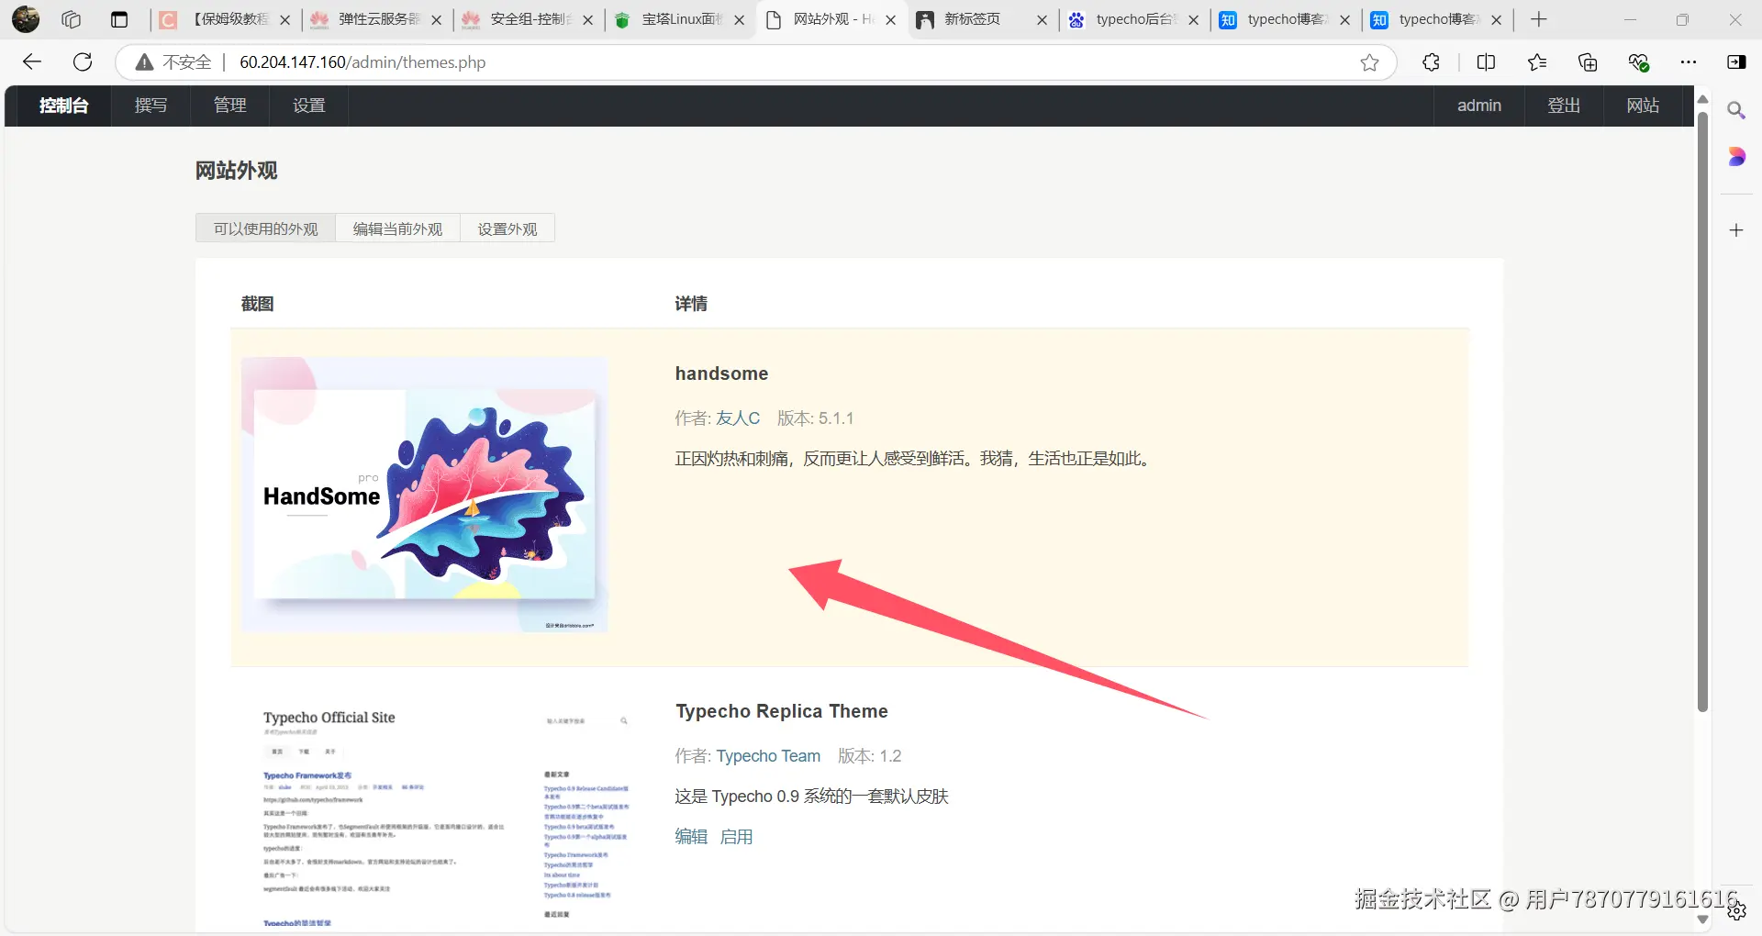Select the 可以使用的外观 tab
The height and width of the screenshot is (936, 1762).
(x=265, y=228)
